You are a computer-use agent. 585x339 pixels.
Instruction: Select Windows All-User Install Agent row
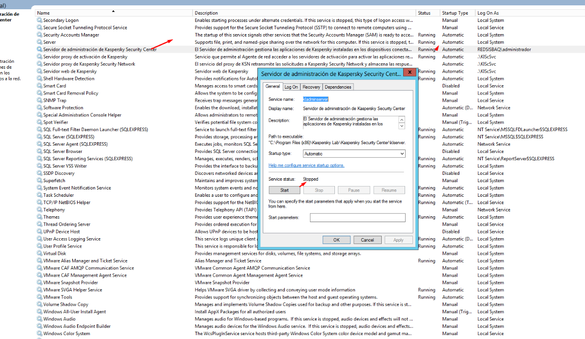(x=310, y=312)
